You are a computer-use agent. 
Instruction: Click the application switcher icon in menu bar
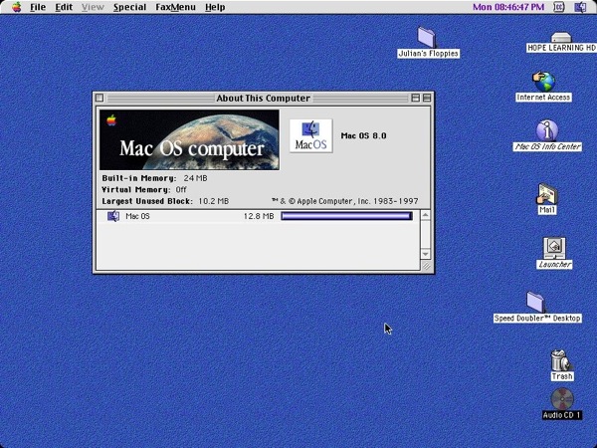tap(580, 7)
